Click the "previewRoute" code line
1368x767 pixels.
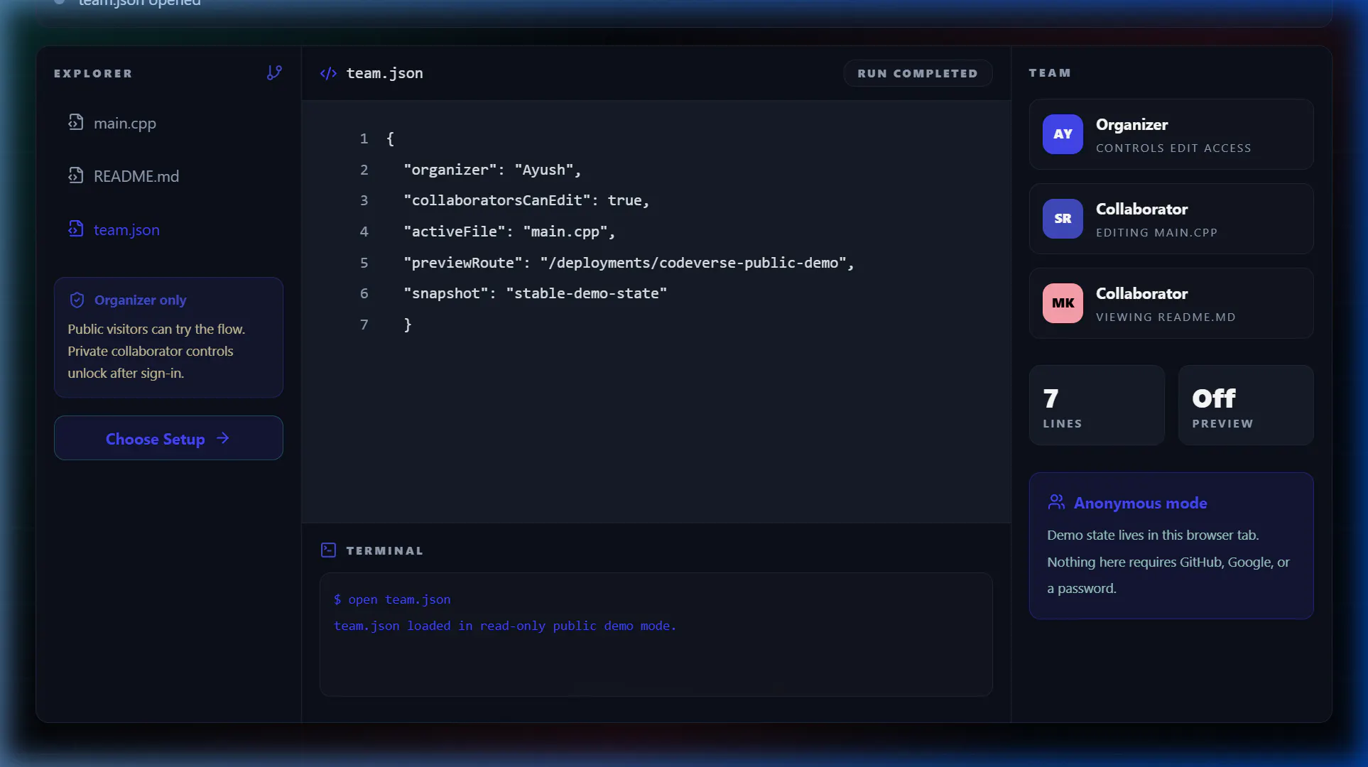(x=629, y=263)
